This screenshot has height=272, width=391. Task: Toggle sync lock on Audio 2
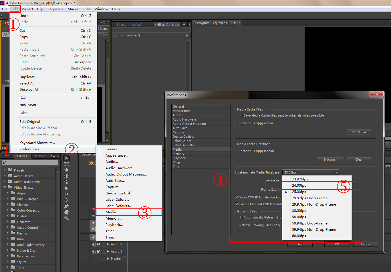coord(99,244)
